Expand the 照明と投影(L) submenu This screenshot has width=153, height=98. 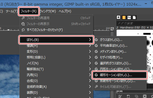[56, 57]
